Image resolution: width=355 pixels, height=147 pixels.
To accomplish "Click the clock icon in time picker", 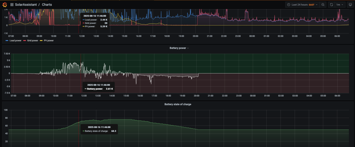I will [x=289, y=5].
